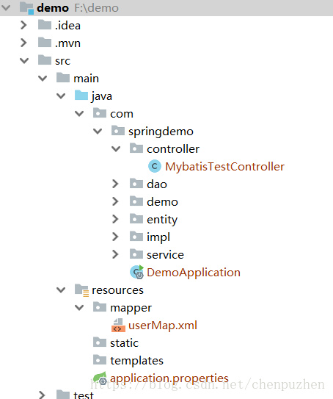Select the mapper folder label
The height and width of the screenshot is (399, 333).
pyautogui.click(x=131, y=308)
